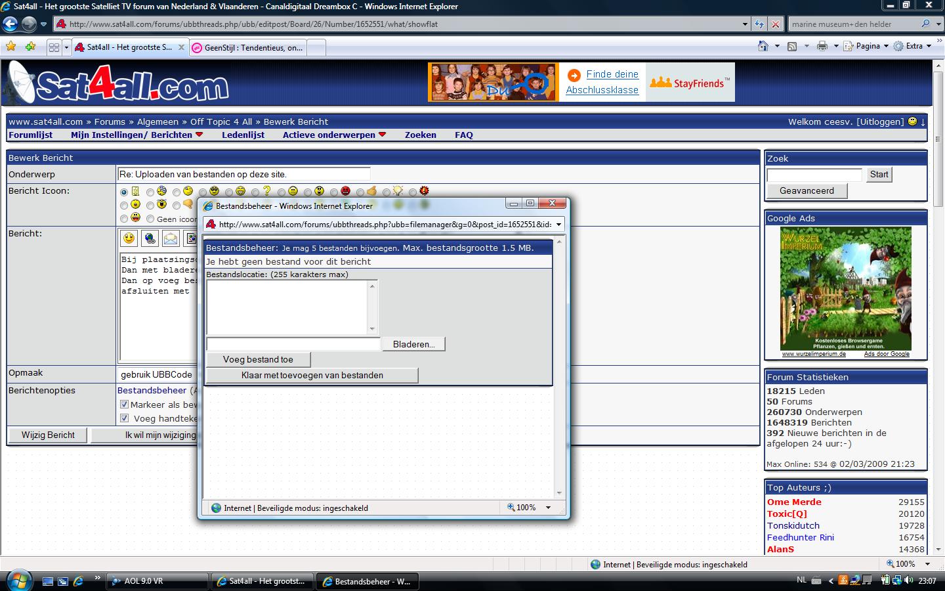Open recent pages dropdown near Back button
The width and height of the screenshot is (945, 591).
43,24
